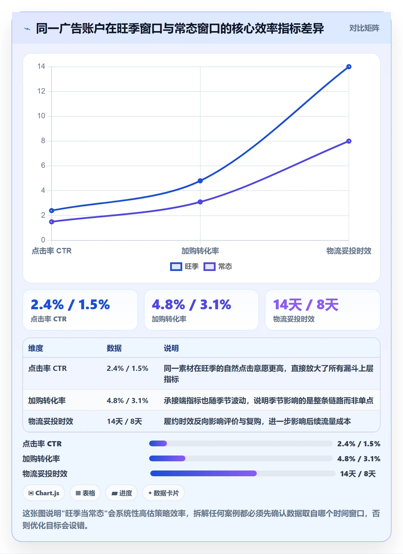Click the 旺季 legend label text
This screenshot has height=554, width=403.
coord(192,267)
